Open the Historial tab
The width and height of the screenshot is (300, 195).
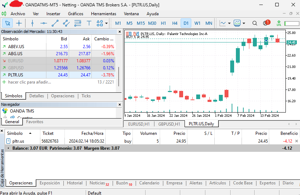(75, 183)
